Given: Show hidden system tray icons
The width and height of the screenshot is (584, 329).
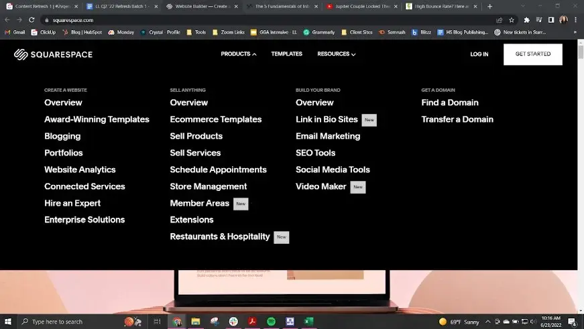Looking at the screenshot, I should pos(487,322).
